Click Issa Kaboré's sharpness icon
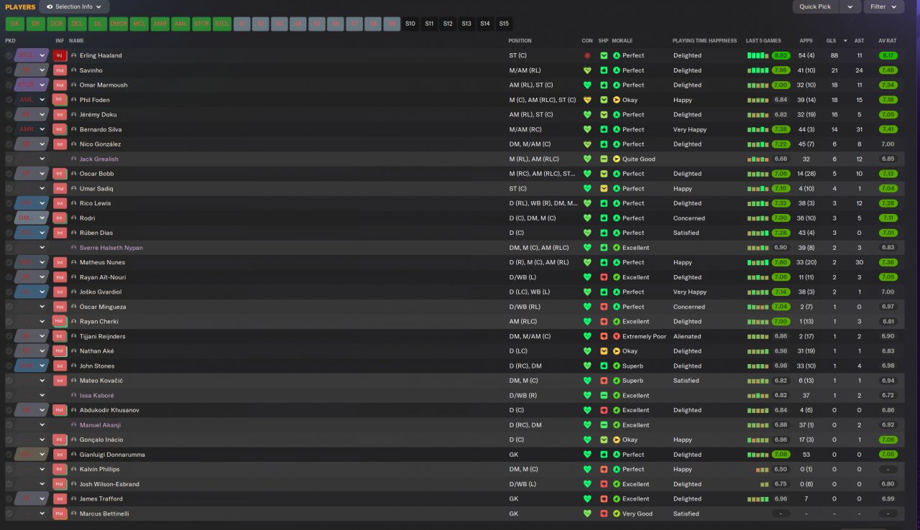Screen dimensions: 920x530 point(604,396)
